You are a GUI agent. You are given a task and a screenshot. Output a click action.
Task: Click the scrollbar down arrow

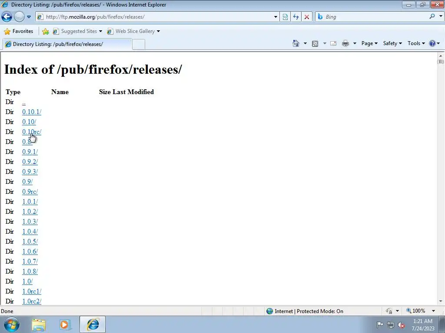[441, 301]
